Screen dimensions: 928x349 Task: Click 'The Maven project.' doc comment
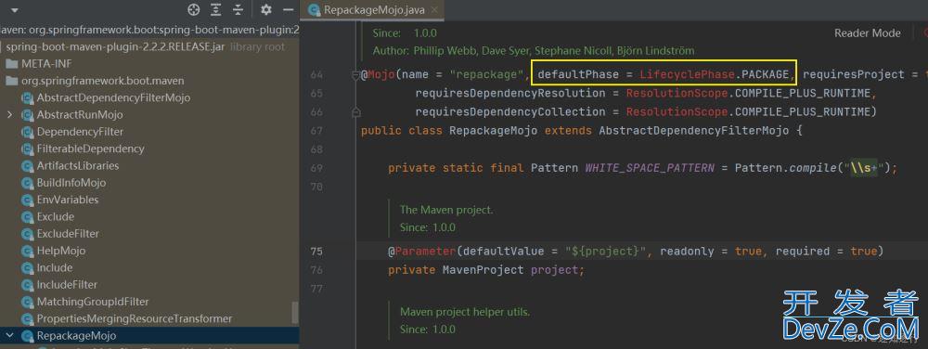446,210
